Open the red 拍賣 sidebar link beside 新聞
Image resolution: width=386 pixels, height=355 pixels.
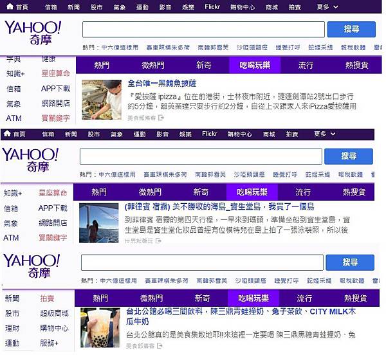[x=47, y=298]
